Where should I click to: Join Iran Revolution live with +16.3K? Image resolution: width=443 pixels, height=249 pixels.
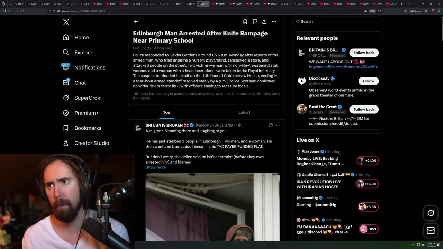coord(367,184)
